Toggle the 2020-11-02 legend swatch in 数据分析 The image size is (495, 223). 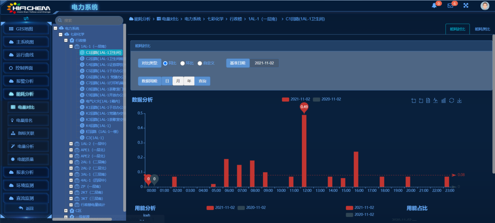317,99
